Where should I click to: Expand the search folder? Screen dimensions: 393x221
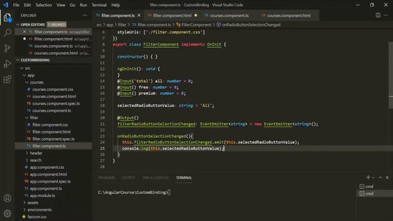click(27, 160)
